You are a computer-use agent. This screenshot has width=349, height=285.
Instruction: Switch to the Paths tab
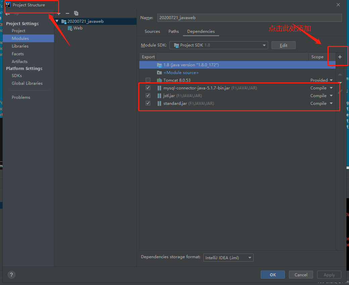173,31
